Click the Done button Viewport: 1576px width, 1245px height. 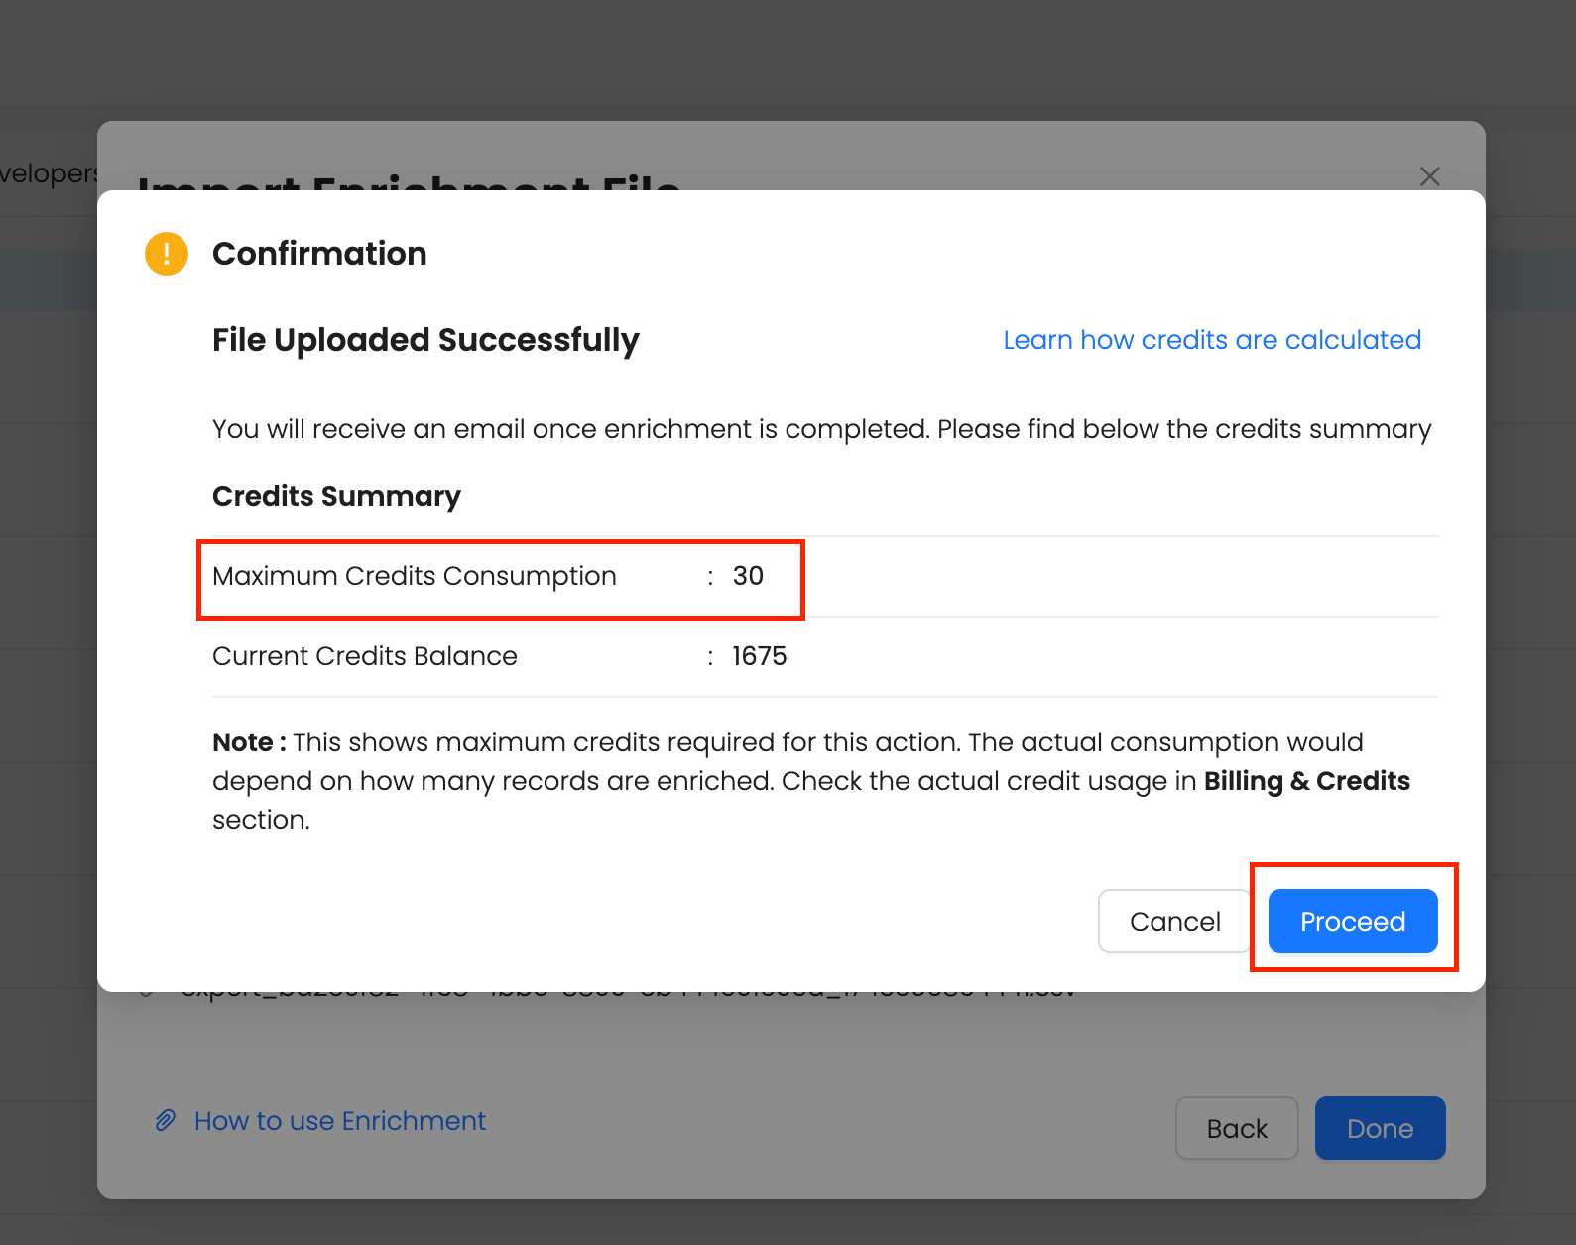pos(1380,1128)
